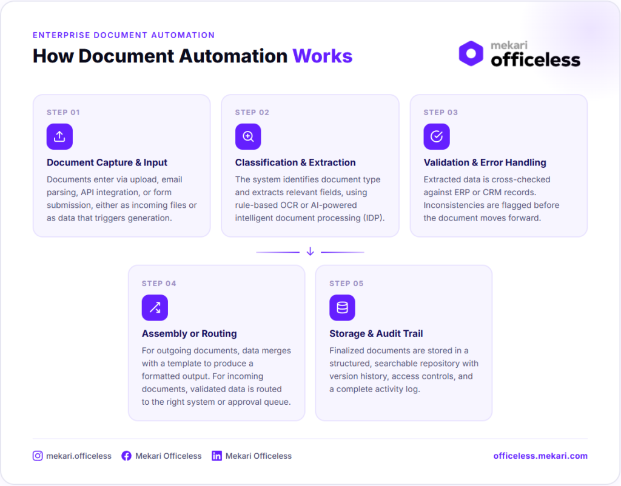Click the 'STEP 03' label
The width and height of the screenshot is (621, 486).
441,112
